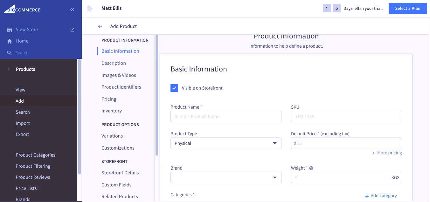Click the store avatar next to Matt Ellis

click(x=90, y=8)
